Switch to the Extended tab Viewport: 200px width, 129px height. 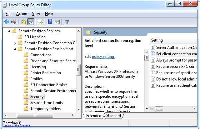[x=94, y=116]
